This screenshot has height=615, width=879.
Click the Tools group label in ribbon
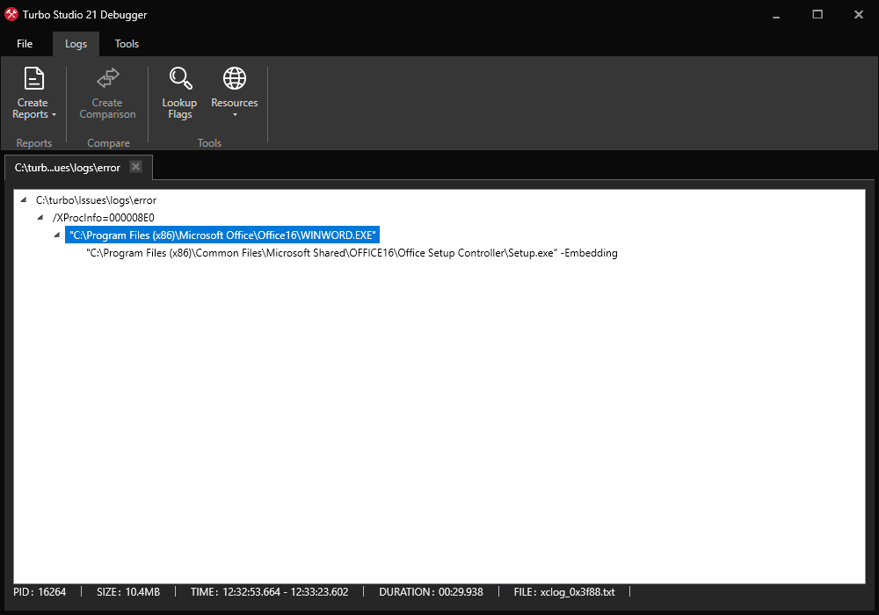210,143
